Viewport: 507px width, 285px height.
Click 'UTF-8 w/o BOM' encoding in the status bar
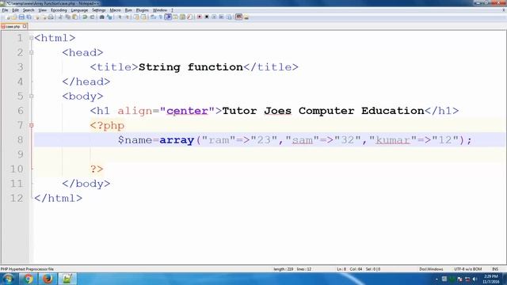point(467,269)
